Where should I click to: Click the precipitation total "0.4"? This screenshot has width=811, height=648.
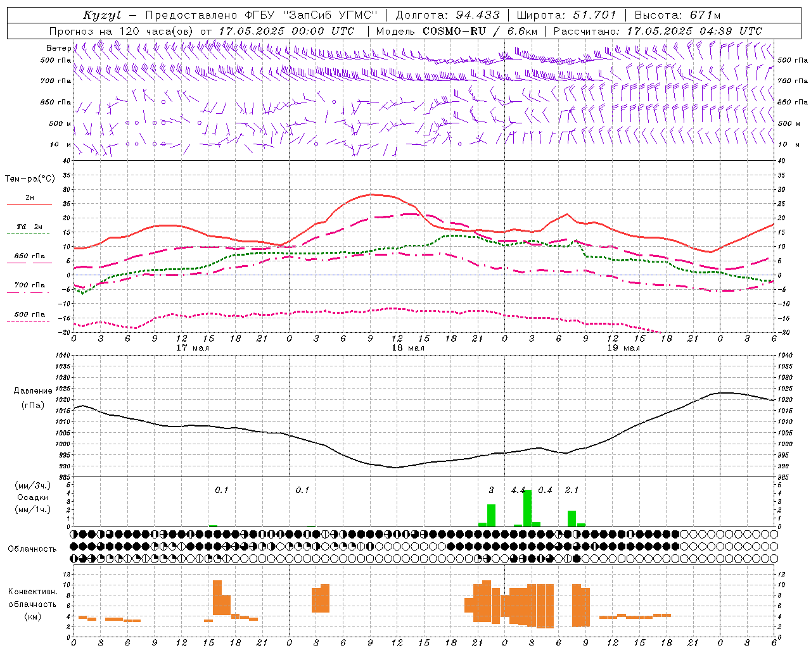click(x=545, y=490)
